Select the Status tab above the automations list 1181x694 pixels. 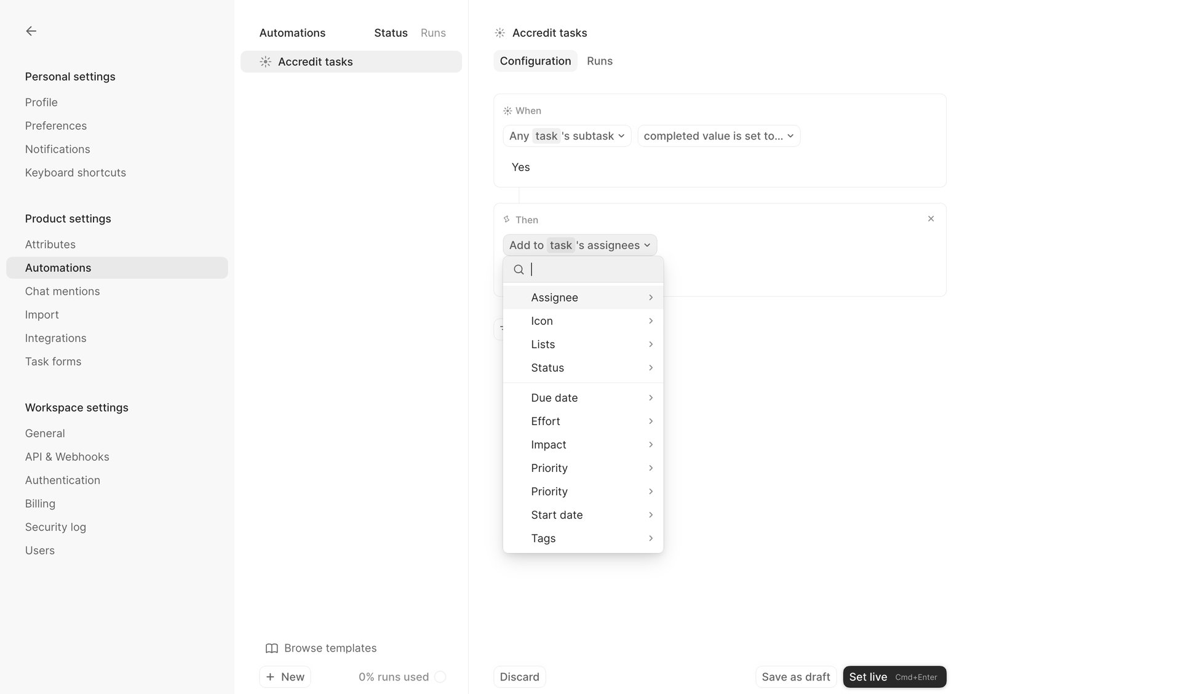coord(391,33)
